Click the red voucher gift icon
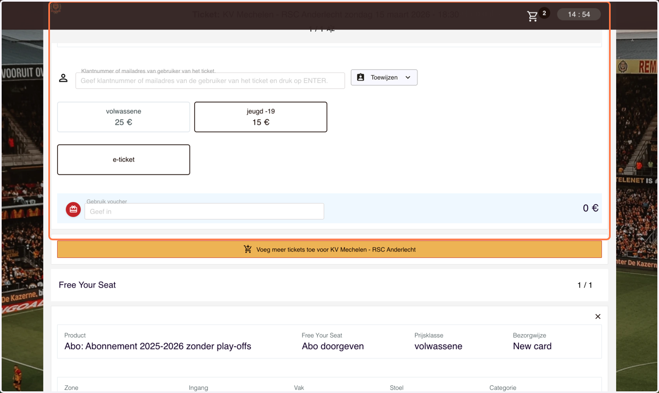This screenshot has width=659, height=393. click(x=74, y=210)
